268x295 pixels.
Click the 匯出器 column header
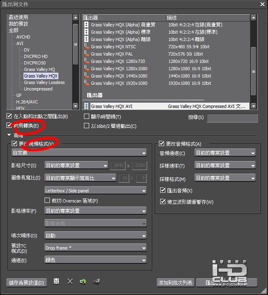point(124,18)
